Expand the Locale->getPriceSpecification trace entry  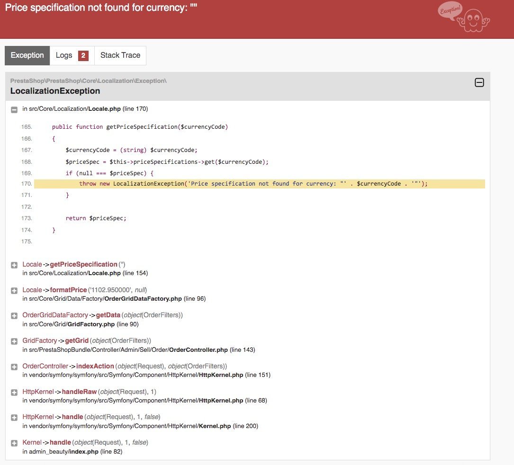pyautogui.click(x=14, y=265)
